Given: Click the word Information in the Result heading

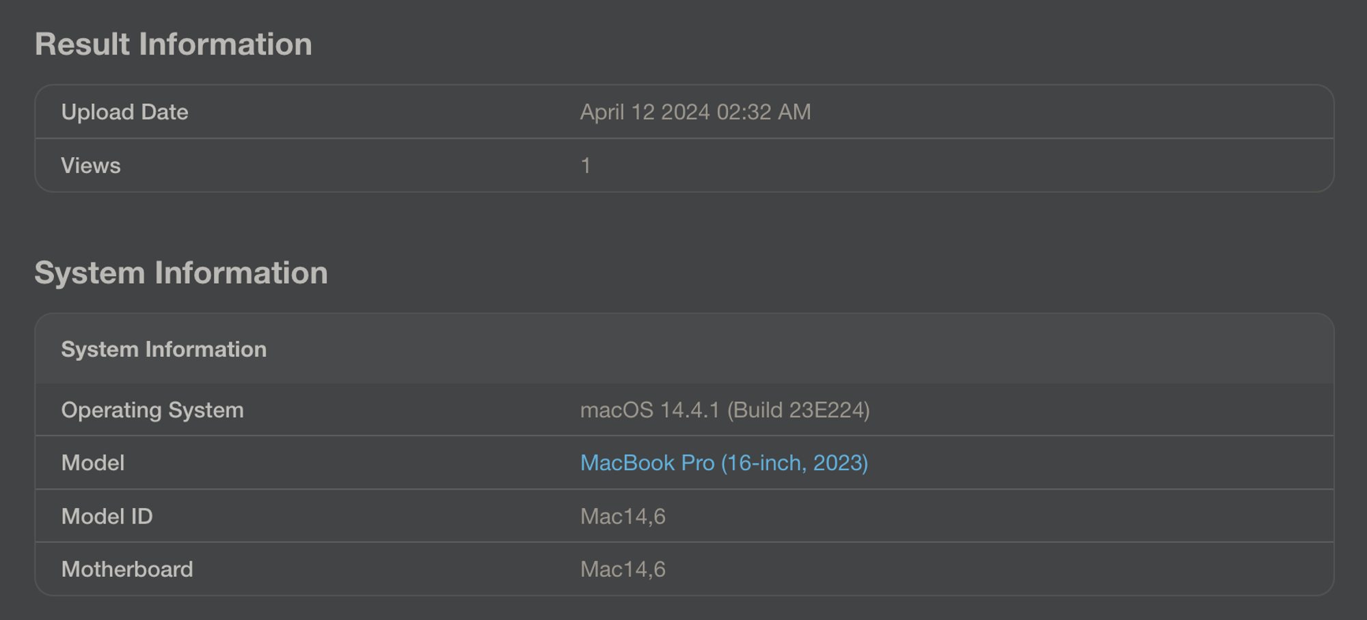Looking at the screenshot, I should pos(226,44).
